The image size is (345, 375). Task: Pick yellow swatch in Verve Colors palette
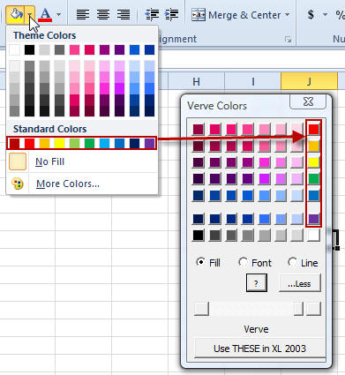314,162
